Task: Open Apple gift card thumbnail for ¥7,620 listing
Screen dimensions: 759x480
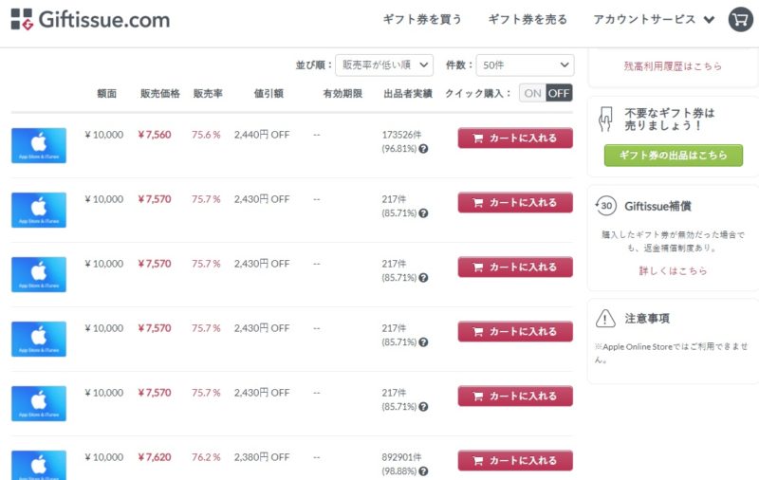Action: [x=39, y=465]
